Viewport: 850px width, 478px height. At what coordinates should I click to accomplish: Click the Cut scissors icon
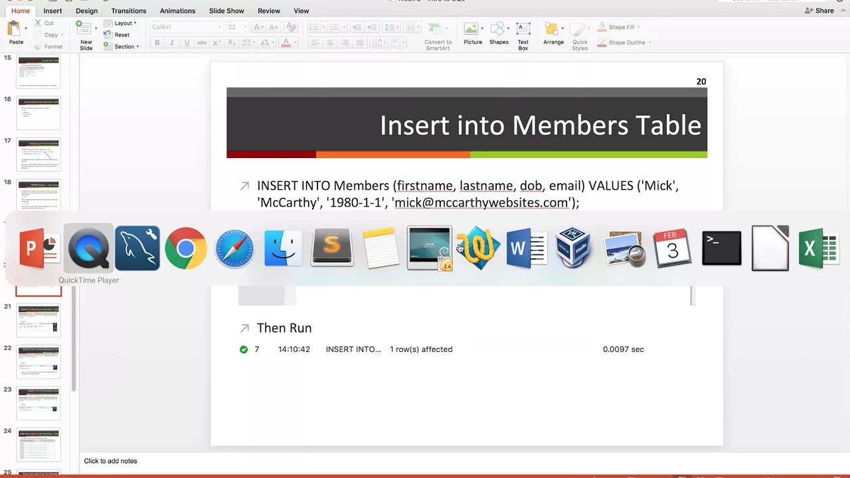point(38,23)
